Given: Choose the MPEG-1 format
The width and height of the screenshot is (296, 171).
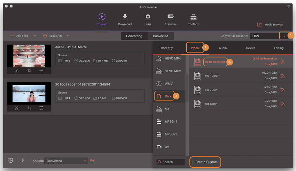Looking at the screenshot, I should coord(169,121).
